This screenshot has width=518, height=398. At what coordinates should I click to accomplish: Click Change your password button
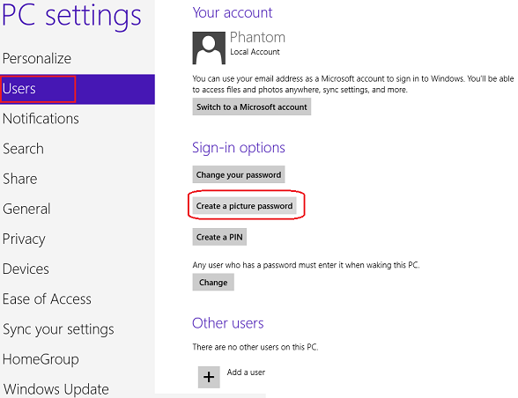(x=239, y=174)
